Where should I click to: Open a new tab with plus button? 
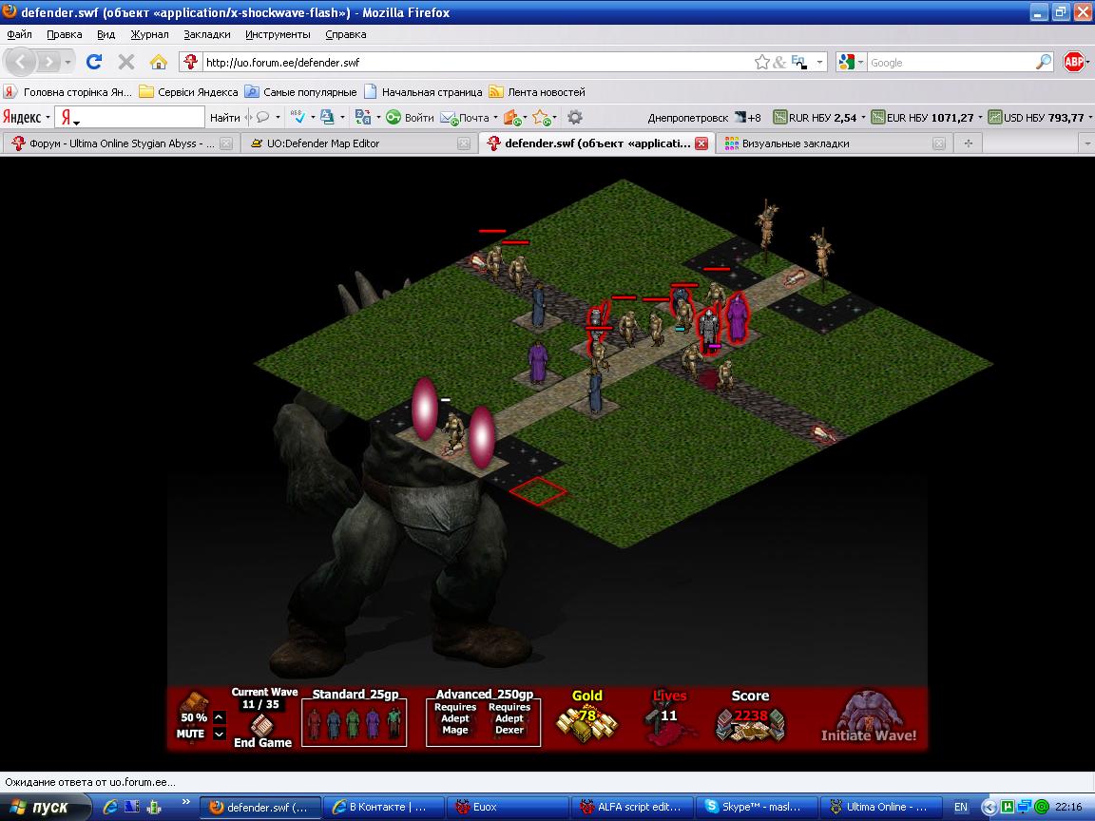tap(968, 143)
